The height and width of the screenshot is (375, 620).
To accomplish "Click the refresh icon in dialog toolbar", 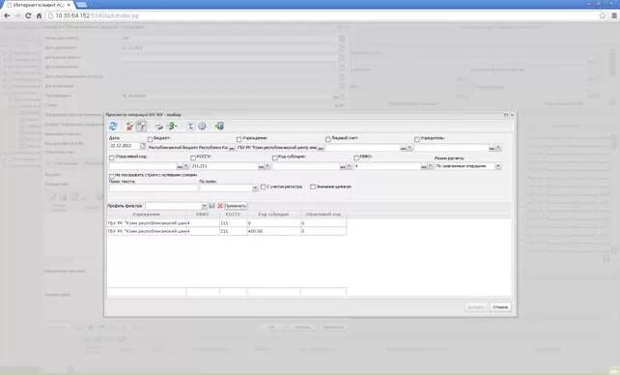I will (113, 127).
